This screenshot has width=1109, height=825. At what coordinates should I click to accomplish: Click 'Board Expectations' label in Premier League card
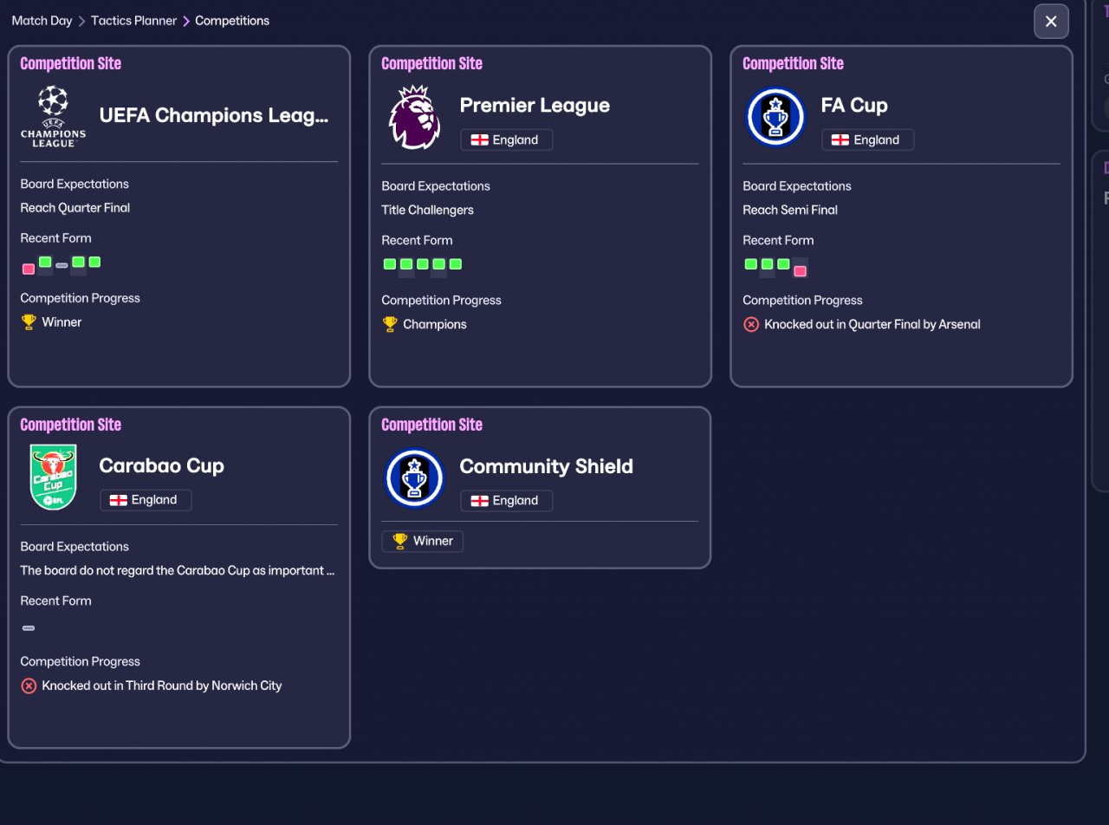coord(436,186)
